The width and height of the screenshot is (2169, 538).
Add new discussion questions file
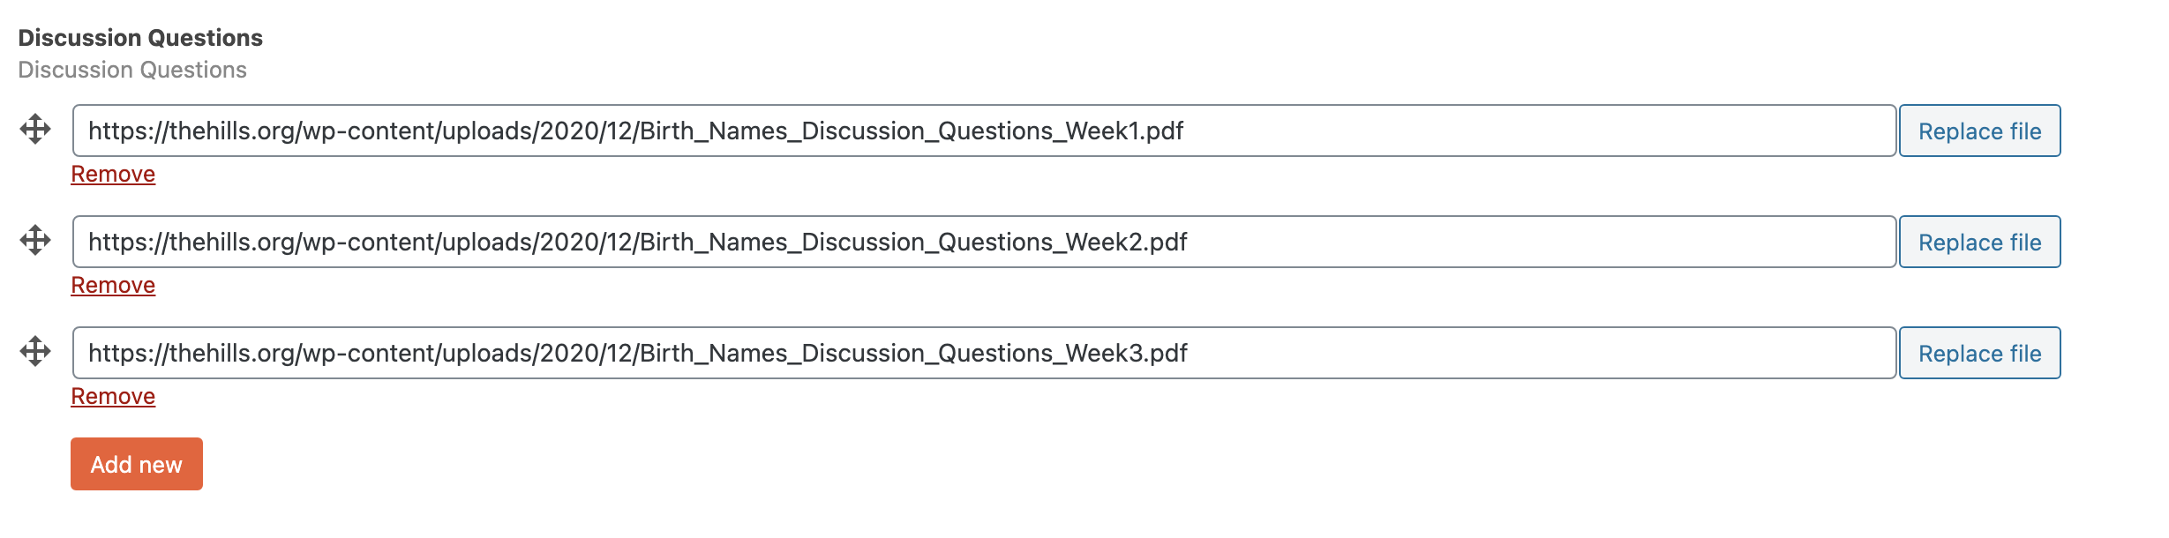(137, 464)
